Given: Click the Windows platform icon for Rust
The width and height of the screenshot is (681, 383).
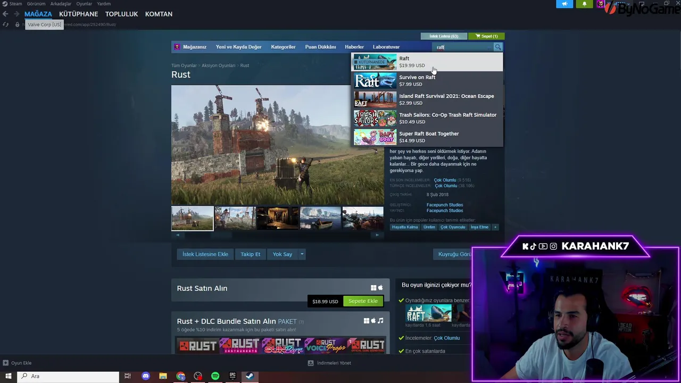Looking at the screenshot, I should (x=373, y=288).
